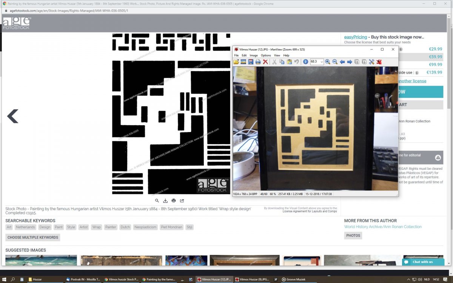Click the magnifier icon below stock image
453x283 pixels.
click(157, 201)
